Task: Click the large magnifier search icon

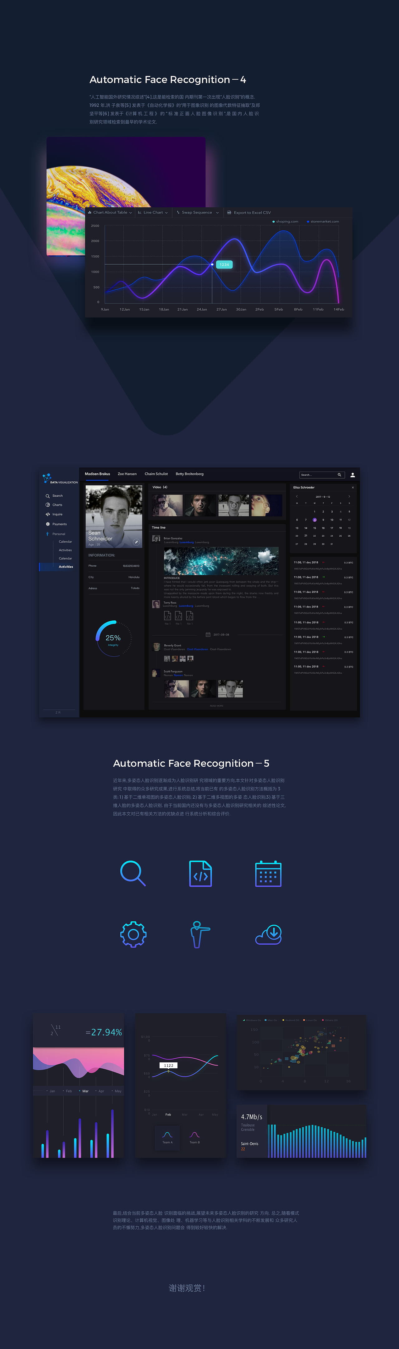Action: (133, 874)
